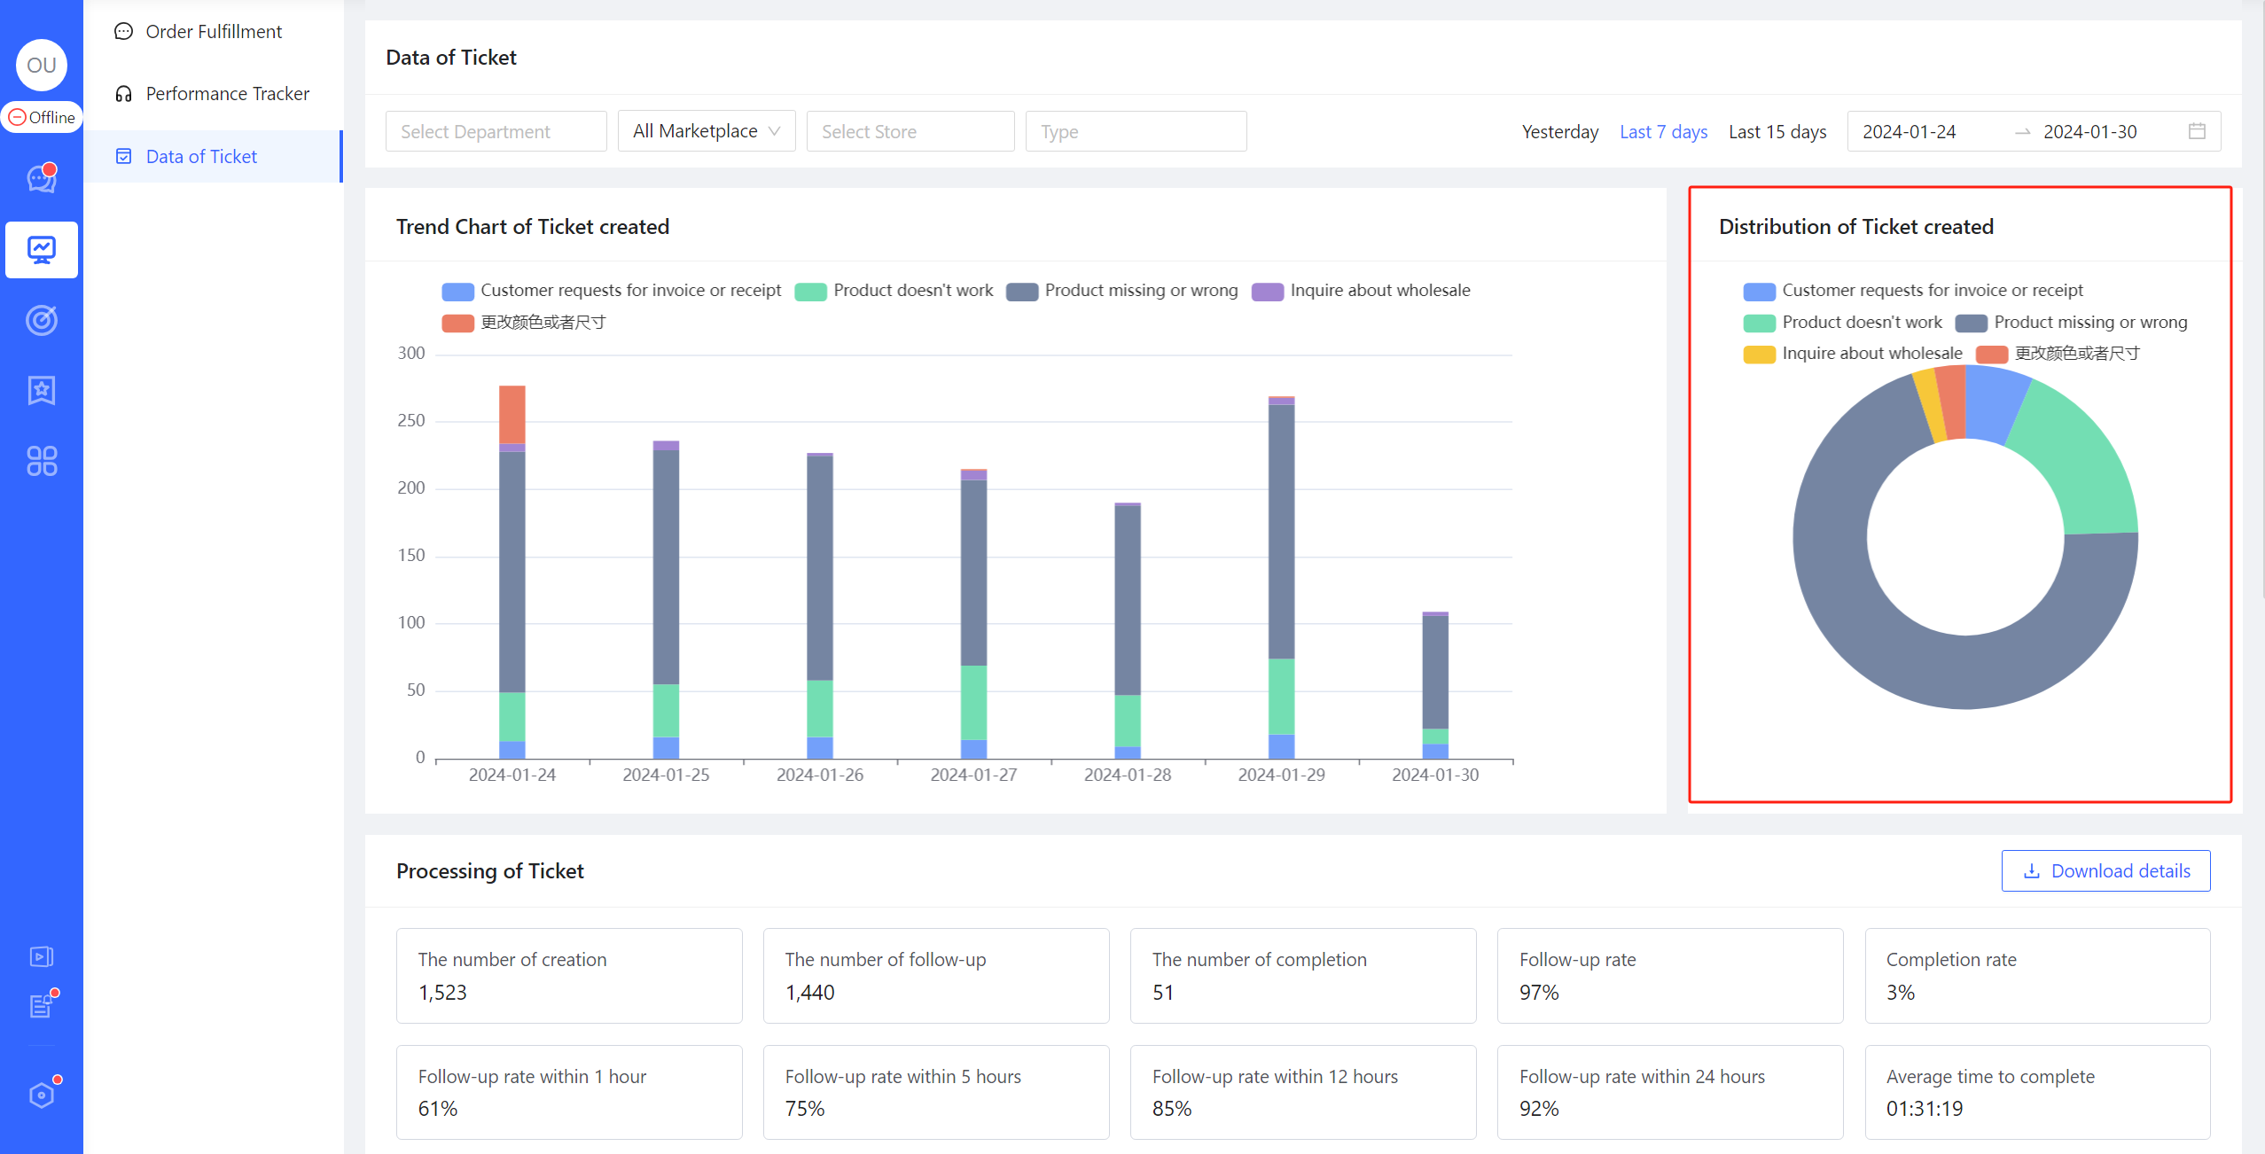Toggle distribution legend Customer requests for invoice
This screenshot has height=1154, width=2265.
click(1913, 291)
